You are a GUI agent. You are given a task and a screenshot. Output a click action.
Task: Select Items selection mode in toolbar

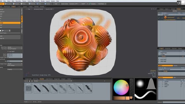(23, 4)
